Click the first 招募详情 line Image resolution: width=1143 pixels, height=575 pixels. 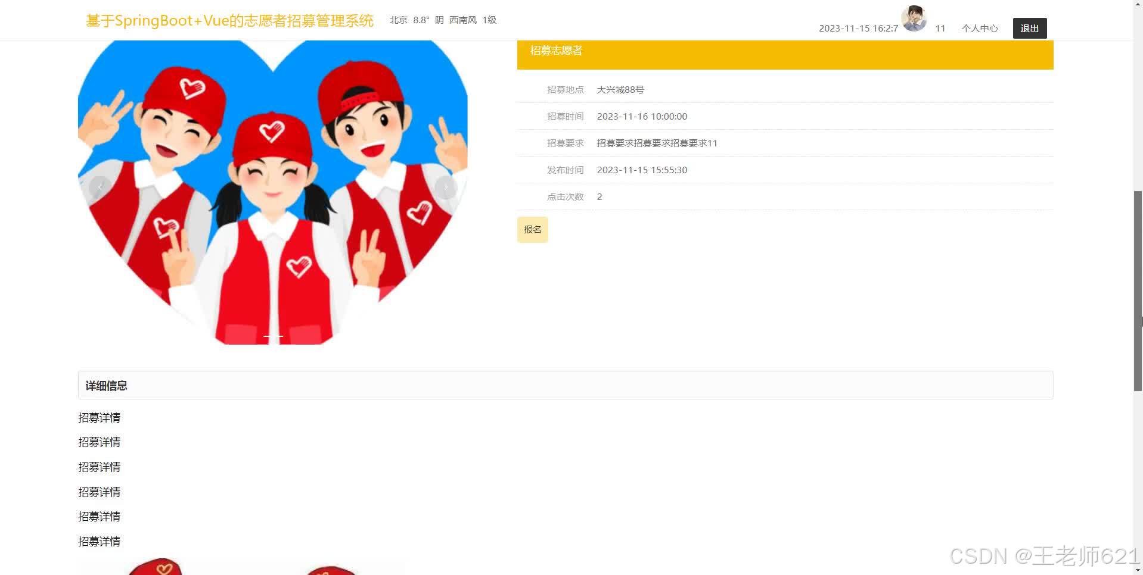coord(100,417)
